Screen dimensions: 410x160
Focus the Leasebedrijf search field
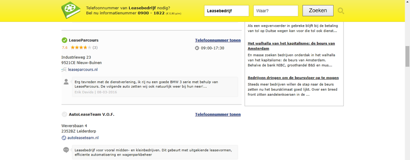tap(227, 11)
